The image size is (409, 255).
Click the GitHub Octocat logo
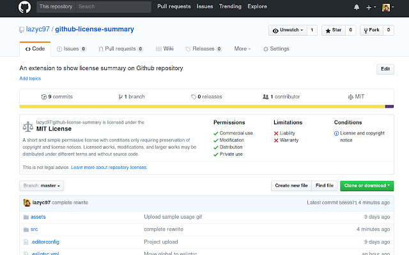[24, 7]
